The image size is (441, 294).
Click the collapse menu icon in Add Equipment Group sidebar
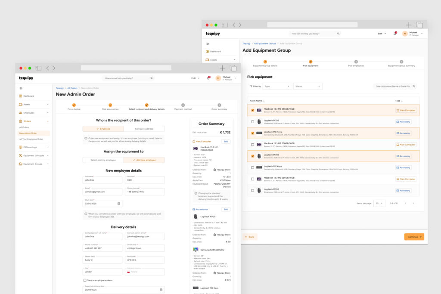208,44
